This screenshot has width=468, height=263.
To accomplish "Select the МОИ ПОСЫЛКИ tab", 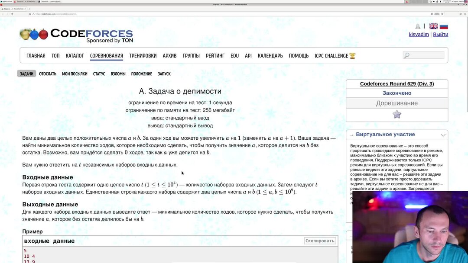I will coord(75,74).
